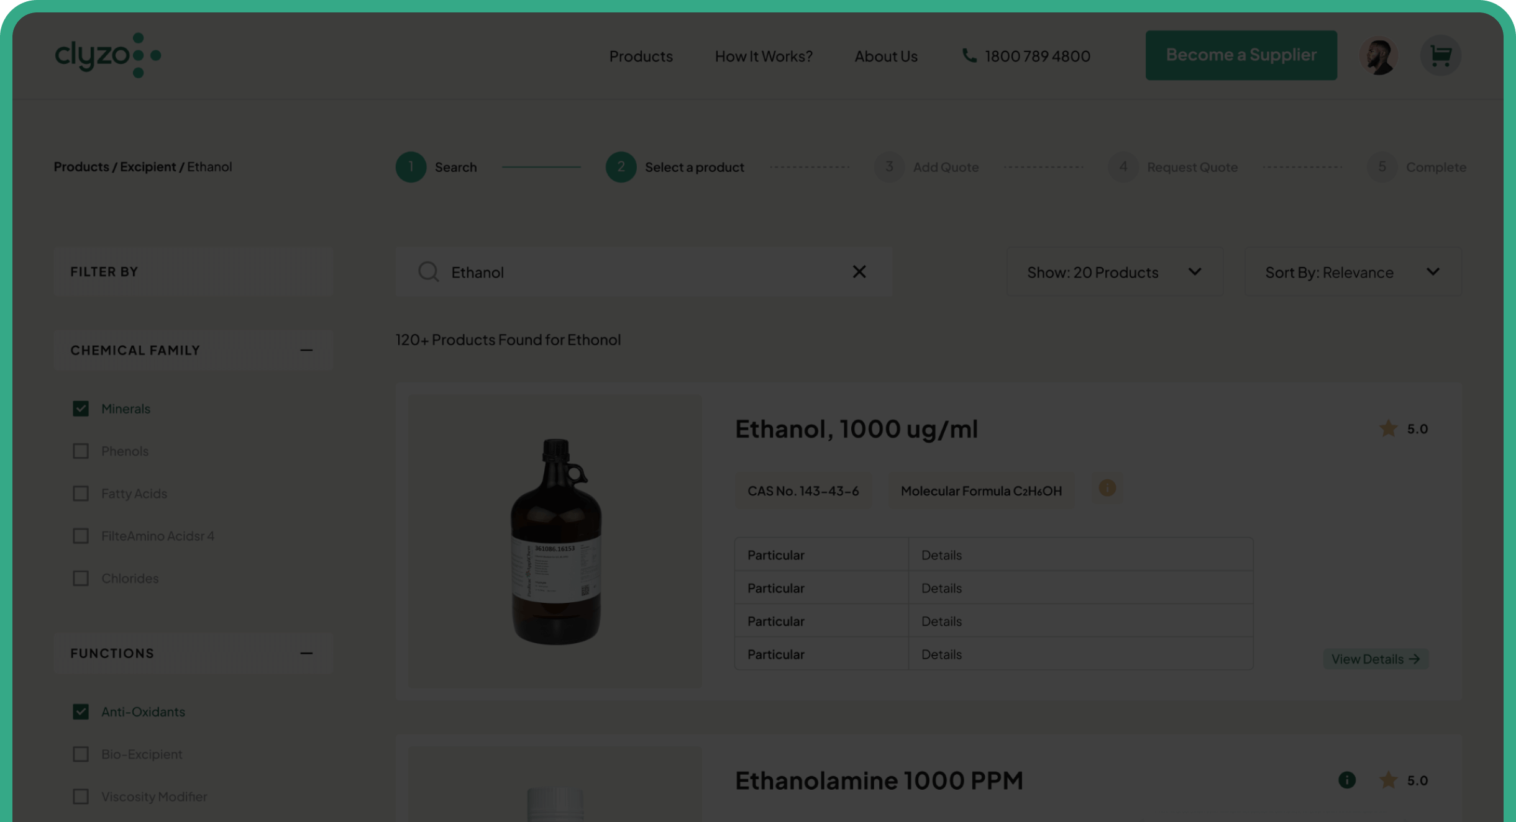Uncheck the Anti-Oxidants filter
The width and height of the screenshot is (1516, 822).
click(81, 711)
